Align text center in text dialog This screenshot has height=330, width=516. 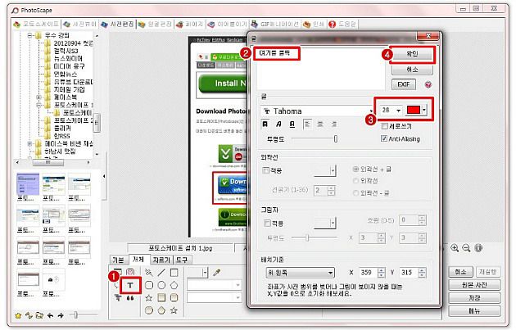tap(320, 124)
